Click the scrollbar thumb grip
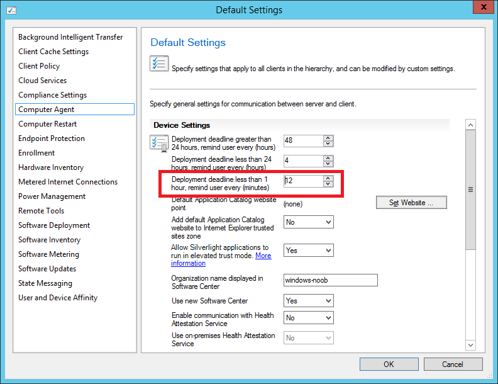 [x=470, y=189]
